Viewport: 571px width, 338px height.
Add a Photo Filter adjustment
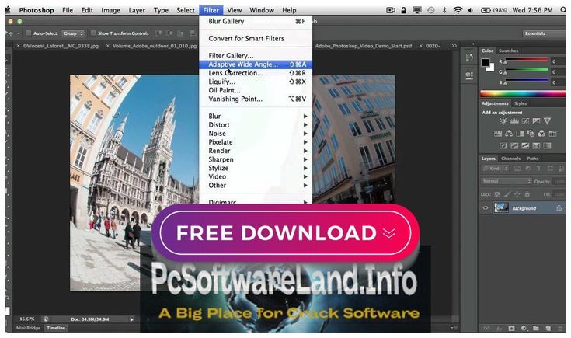(x=531, y=134)
